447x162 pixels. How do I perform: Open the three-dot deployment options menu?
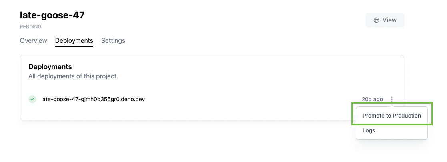[x=392, y=99]
